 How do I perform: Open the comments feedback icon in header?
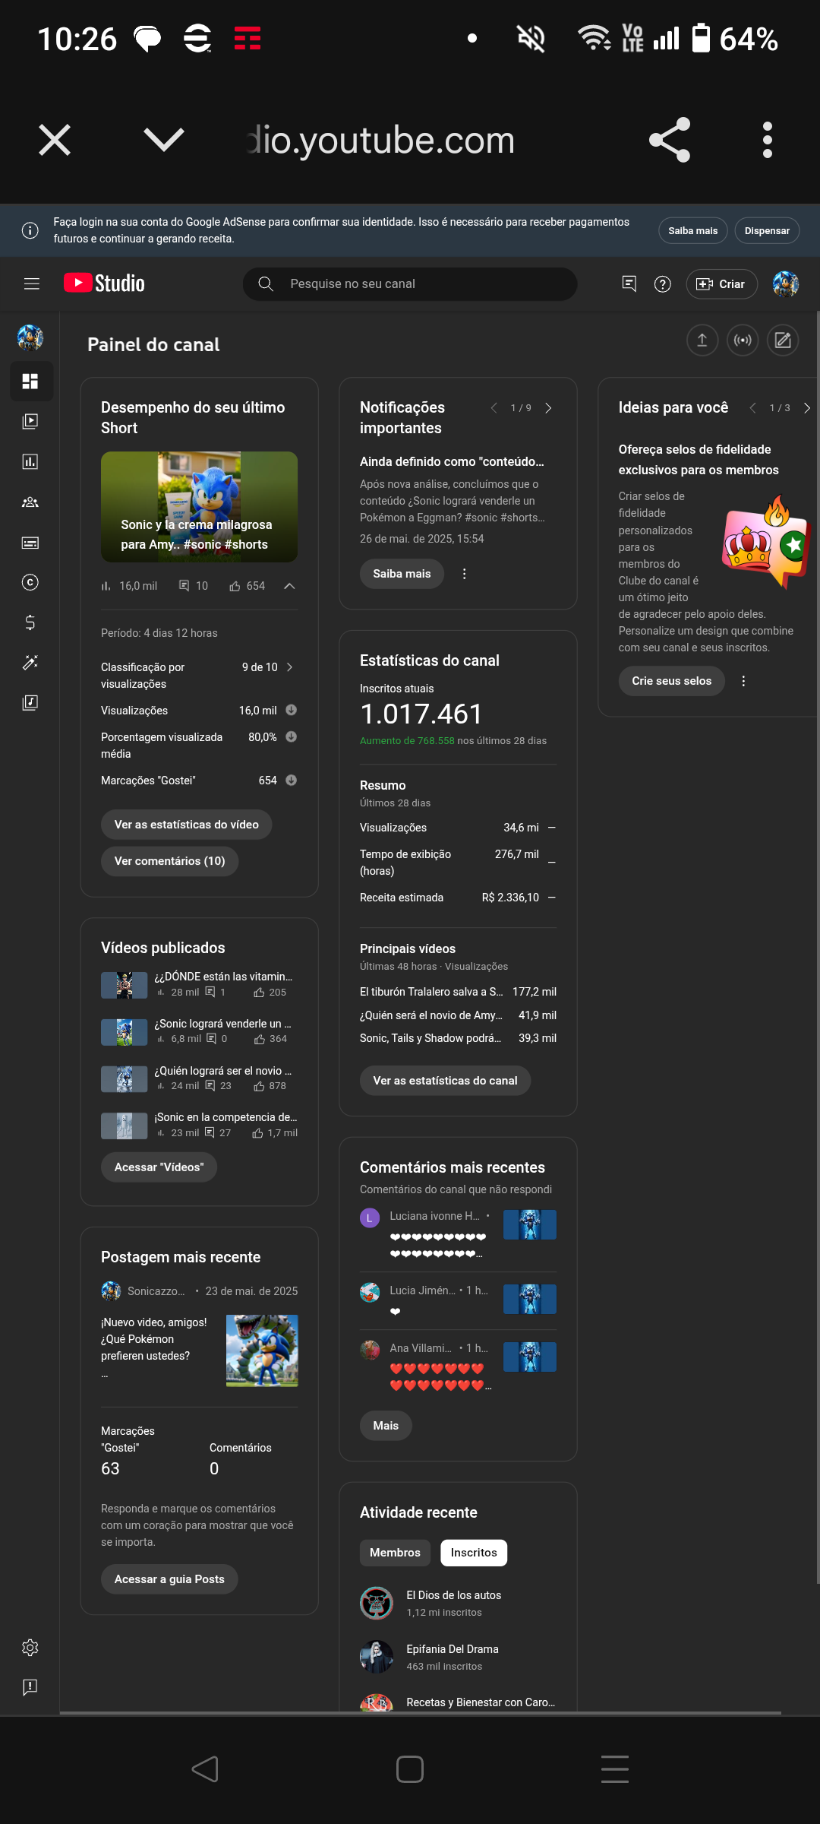click(x=629, y=283)
